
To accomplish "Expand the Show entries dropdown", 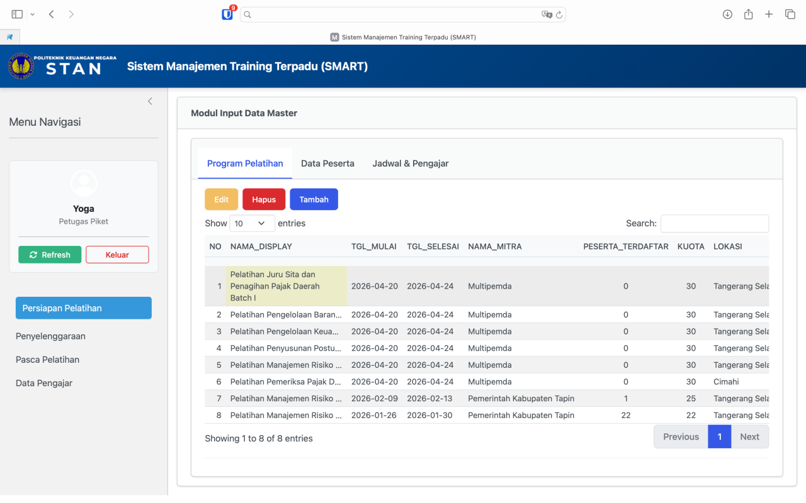I will [x=252, y=223].
